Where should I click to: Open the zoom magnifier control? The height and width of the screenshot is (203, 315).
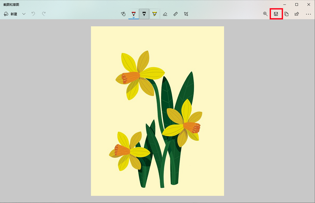point(265,14)
